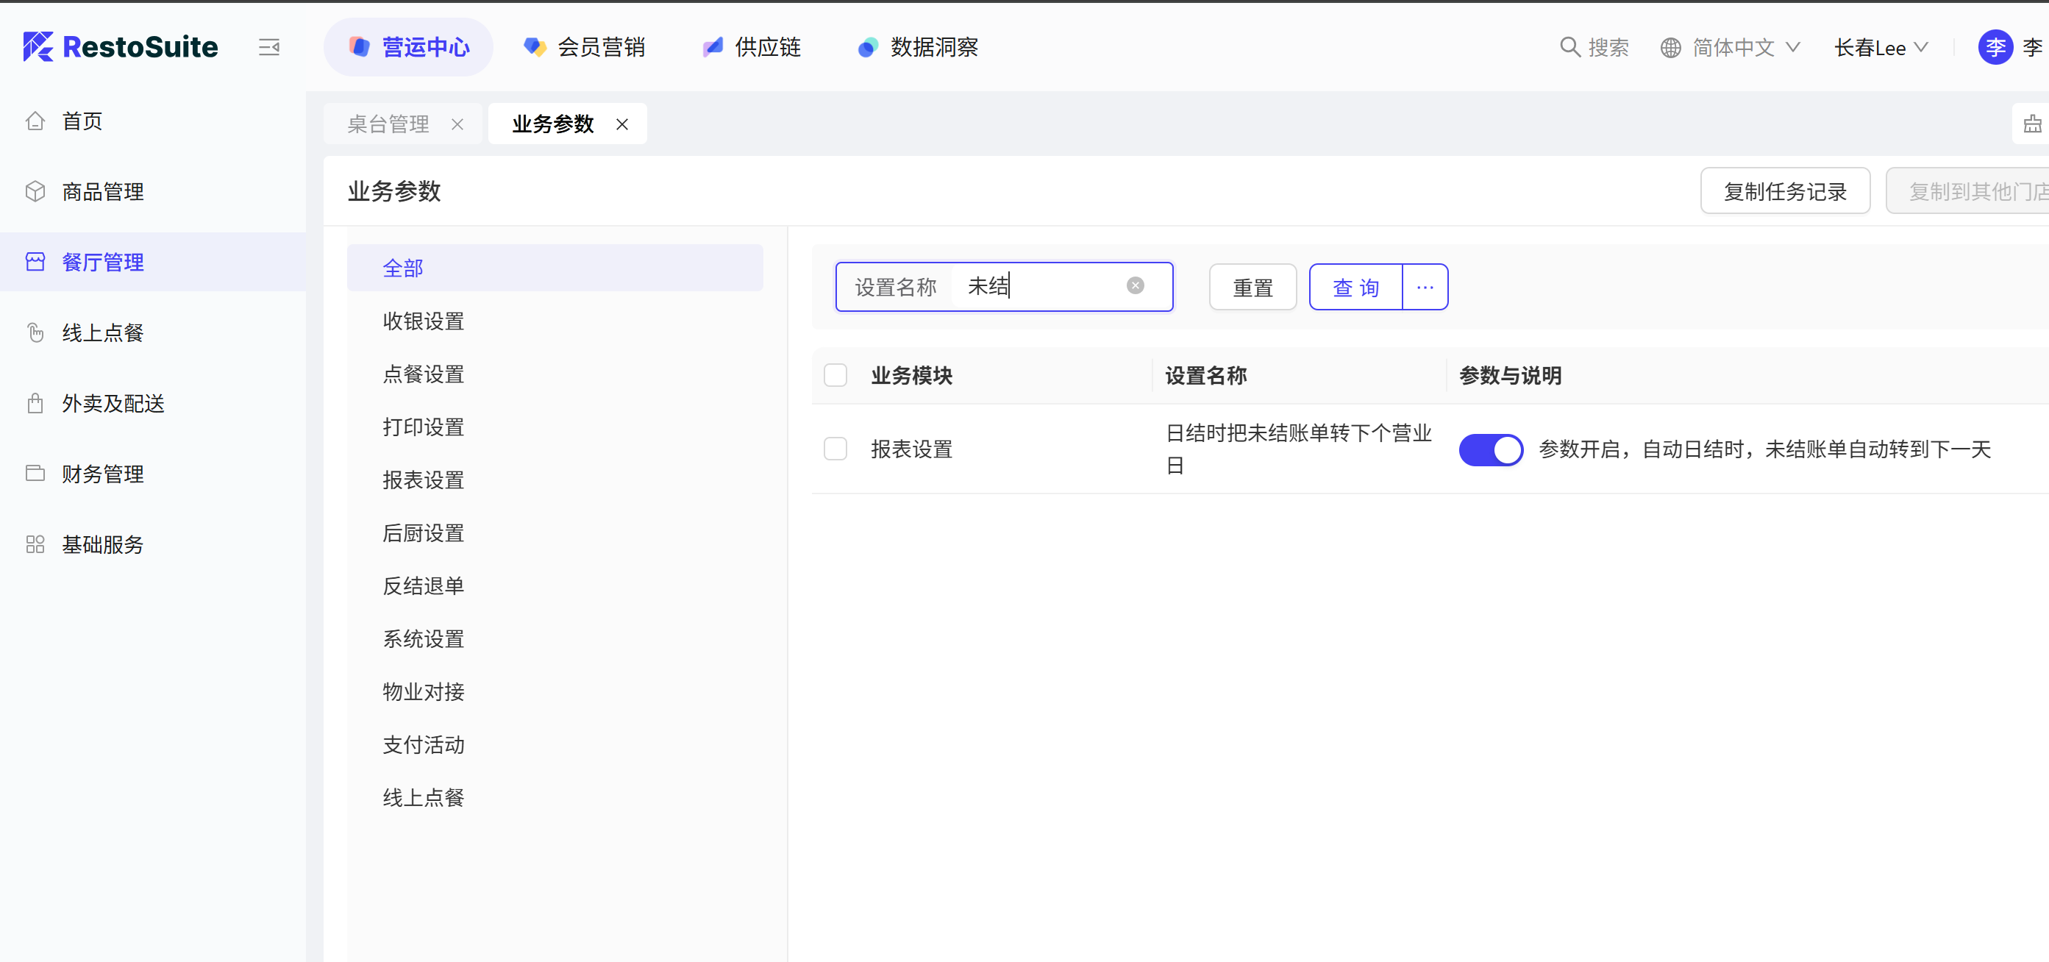Select 收银设置 category in the list

(x=423, y=321)
